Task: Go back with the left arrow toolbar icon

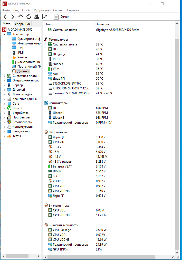Action: (5, 17)
